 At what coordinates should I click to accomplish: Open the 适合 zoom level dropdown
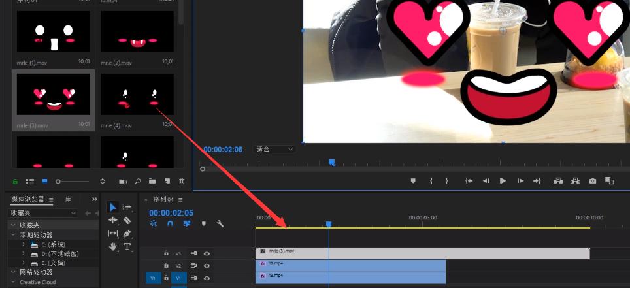[x=274, y=150]
